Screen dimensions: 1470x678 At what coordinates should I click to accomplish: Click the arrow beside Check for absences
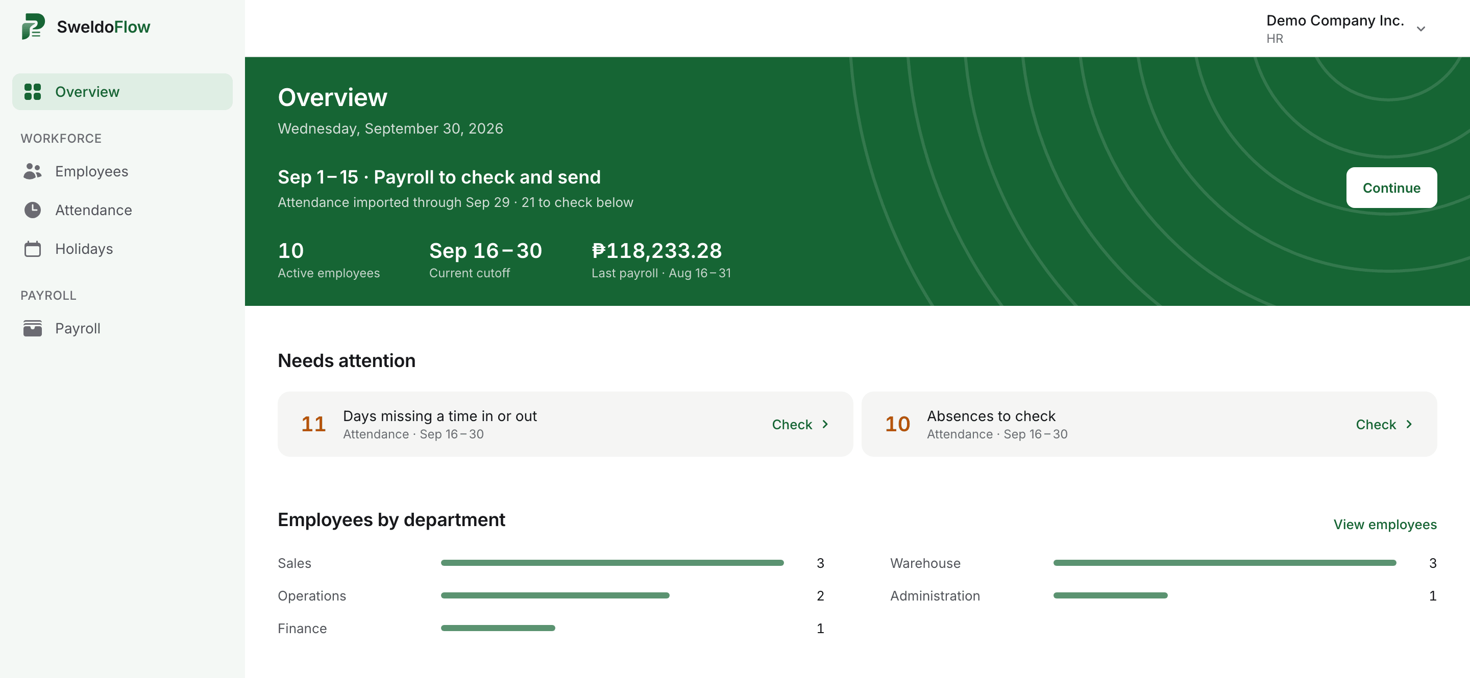(1409, 425)
